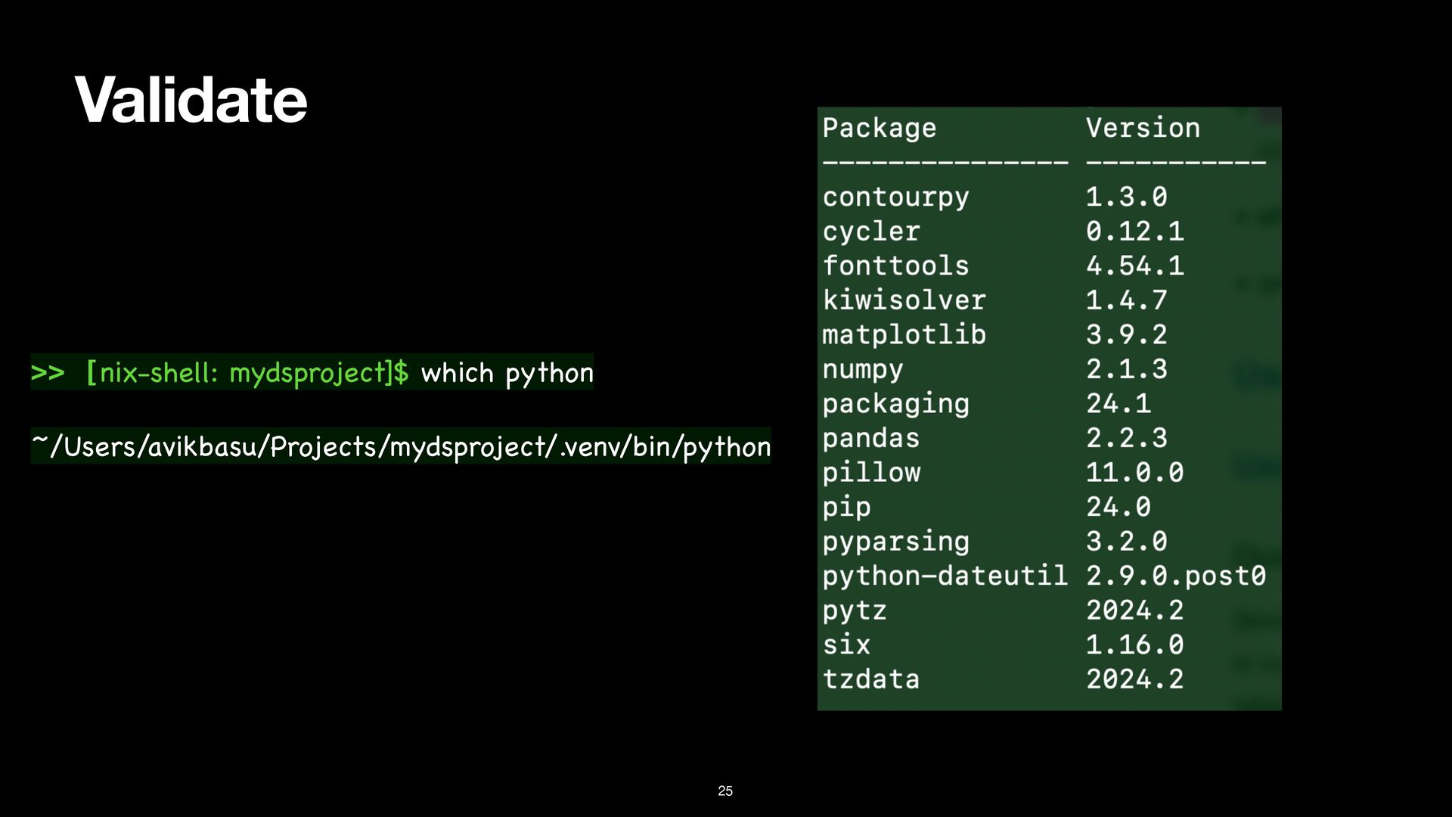Click the version '2.9.0.post0'

coord(1176,576)
